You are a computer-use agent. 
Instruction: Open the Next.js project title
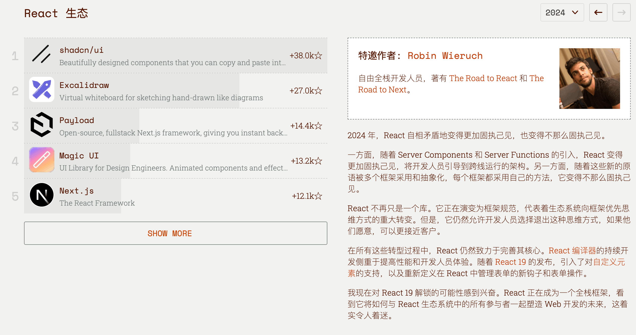tap(77, 190)
